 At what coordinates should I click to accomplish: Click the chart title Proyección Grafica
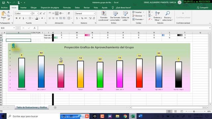tap(99, 47)
